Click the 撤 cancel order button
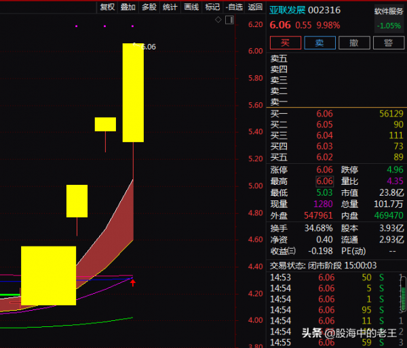407x348 pixels. pos(353,43)
